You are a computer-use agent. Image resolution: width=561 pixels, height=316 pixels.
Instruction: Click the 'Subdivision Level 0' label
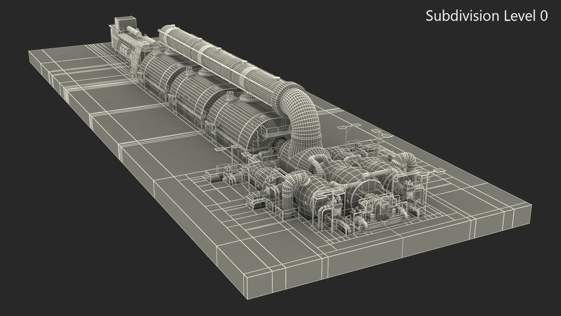(x=486, y=16)
